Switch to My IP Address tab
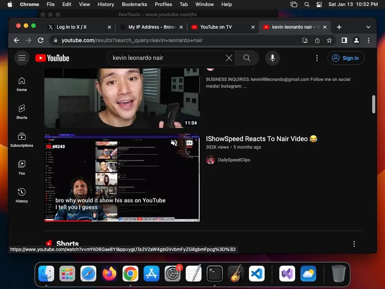This screenshot has width=385, height=289. coord(152,27)
